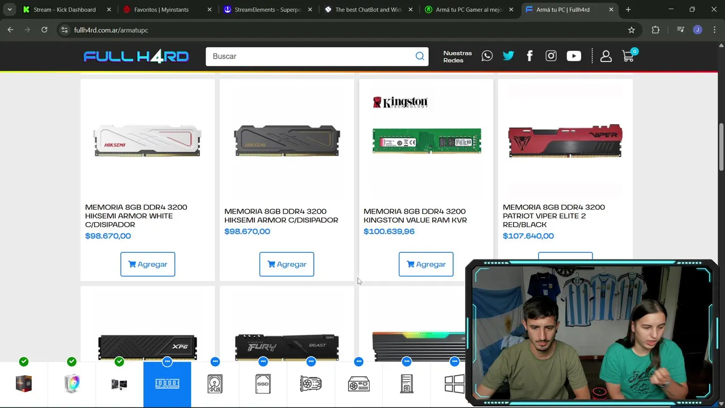
Task: Open the WhatsApp social link
Action: pyautogui.click(x=487, y=56)
